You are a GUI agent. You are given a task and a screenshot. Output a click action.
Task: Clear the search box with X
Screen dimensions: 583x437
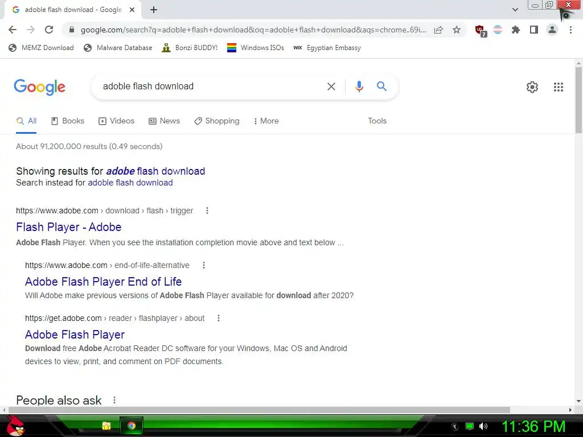[331, 86]
